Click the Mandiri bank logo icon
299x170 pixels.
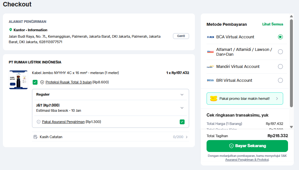210,67
